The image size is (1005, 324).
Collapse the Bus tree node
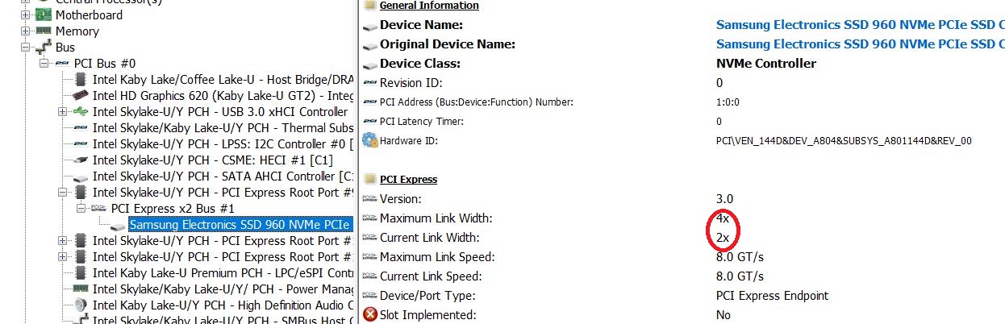point(25,48)
